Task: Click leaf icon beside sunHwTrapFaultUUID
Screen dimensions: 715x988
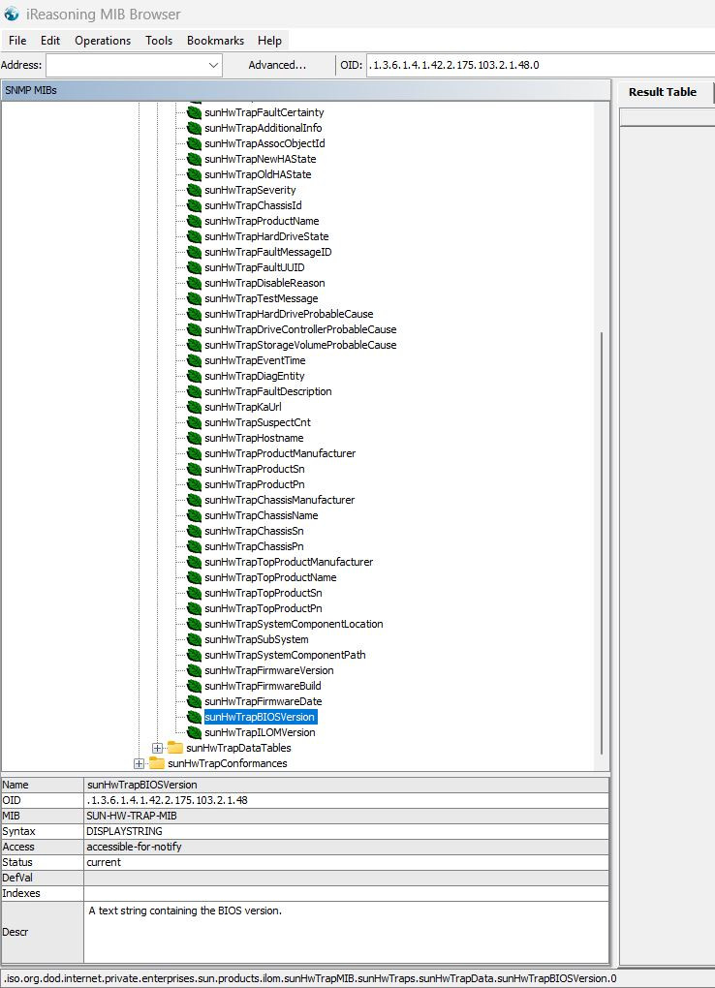Action: click(194, 267)
